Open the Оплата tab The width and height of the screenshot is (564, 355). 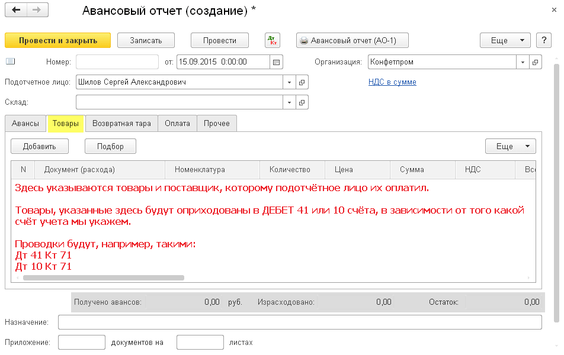pyautogui.click(x=178, y=123)
